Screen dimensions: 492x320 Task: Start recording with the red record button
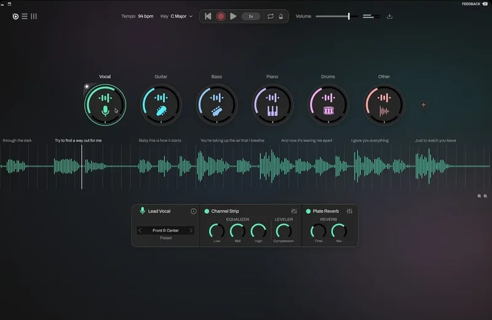coord(221,17)
